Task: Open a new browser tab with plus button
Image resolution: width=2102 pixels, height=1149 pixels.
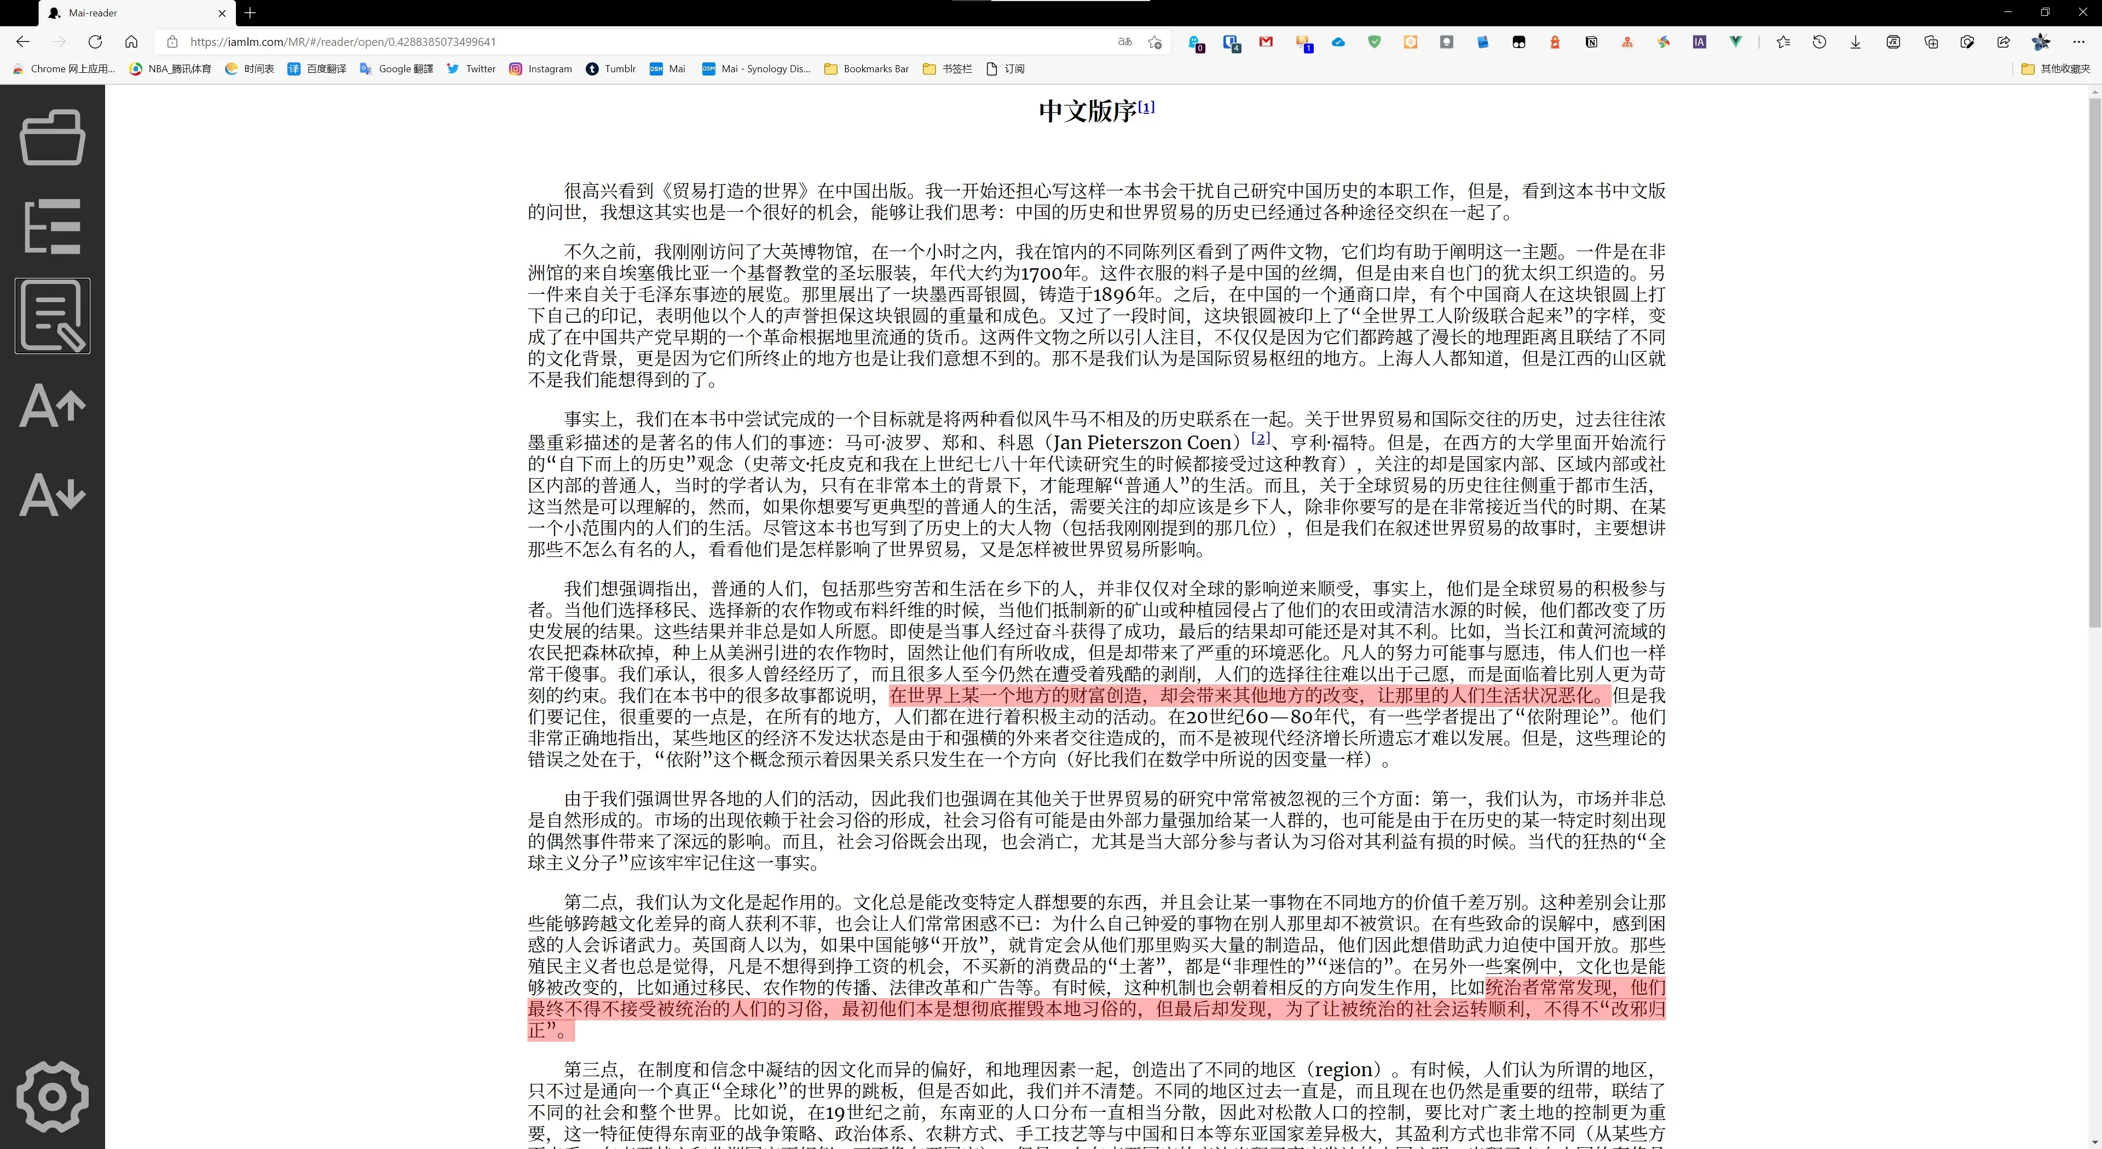Action: [x=250, y=13]
